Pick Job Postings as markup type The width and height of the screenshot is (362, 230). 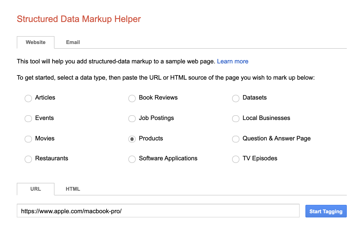tap(132, 119)
